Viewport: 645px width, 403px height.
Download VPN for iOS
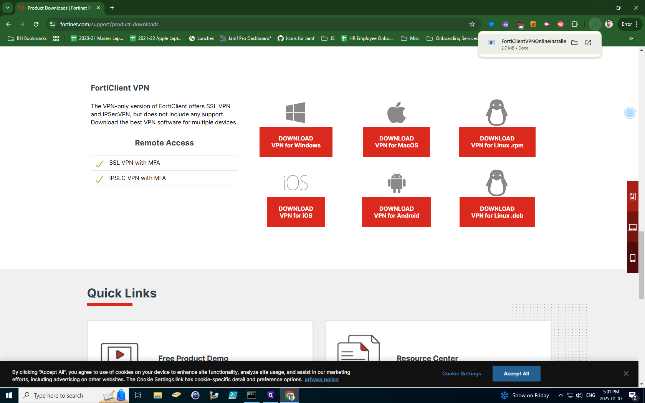pos(296,212)
